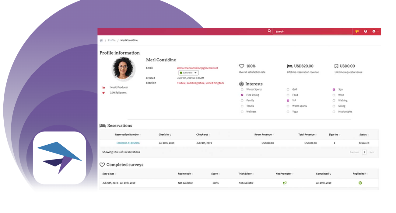
Task: Check the Winter Sports interest
Action: pyautogui.click(x=242, y=90)
